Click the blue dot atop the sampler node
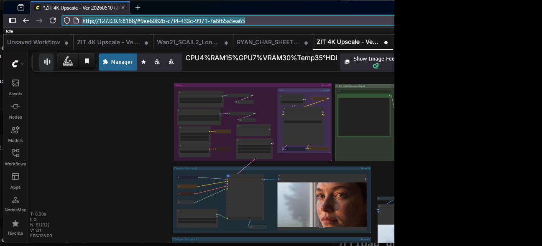Viewport: 542px width, 246px height. (228, 176)
